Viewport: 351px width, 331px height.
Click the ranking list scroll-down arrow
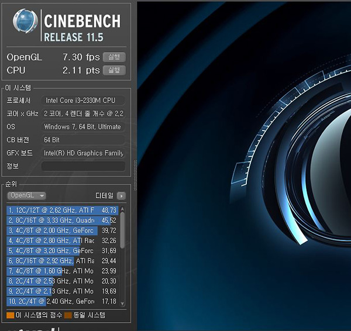coord(122,304)
